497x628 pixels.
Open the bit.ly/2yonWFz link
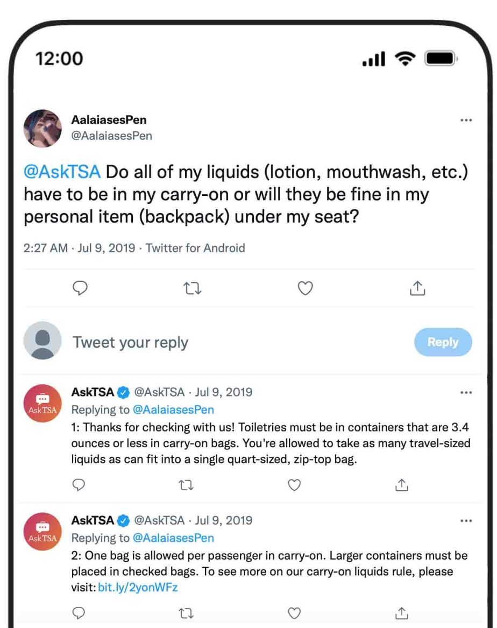[x=138, y=588]
